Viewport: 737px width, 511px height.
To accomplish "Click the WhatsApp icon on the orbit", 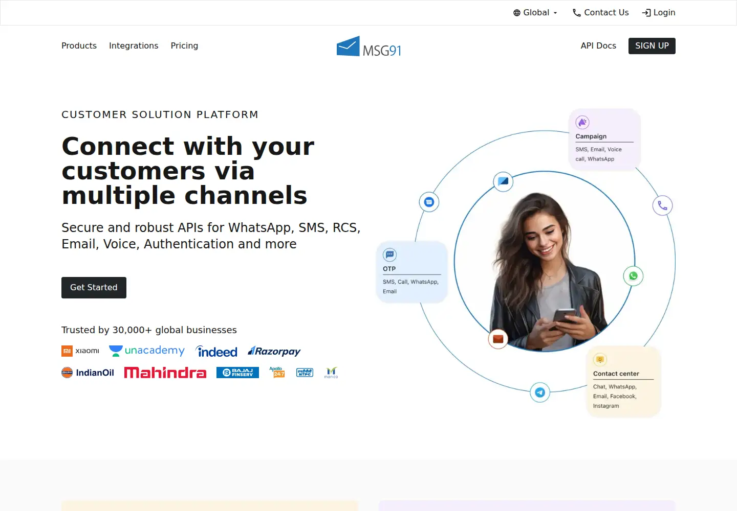I will pos(633,276).
